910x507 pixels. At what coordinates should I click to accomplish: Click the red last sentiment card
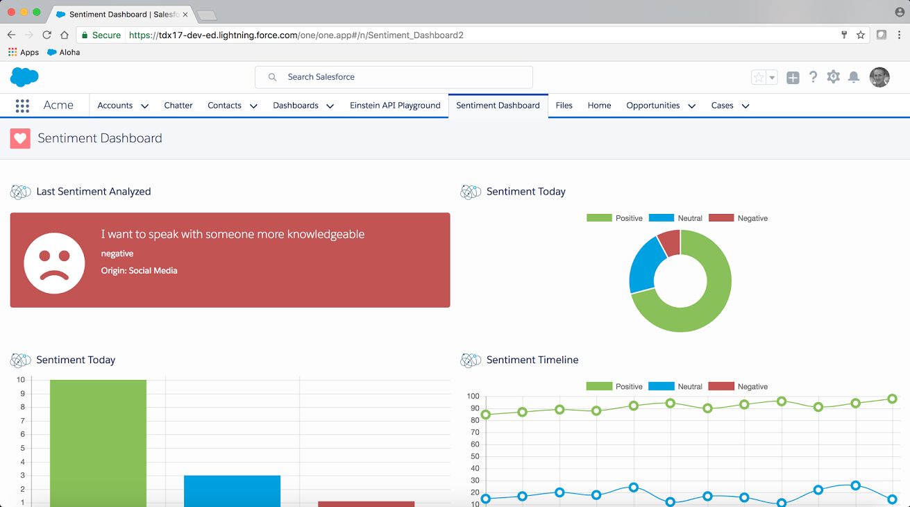point(230,260)
